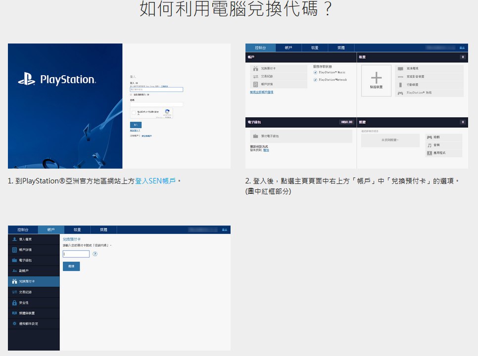Click the question mark help icon

click(x=95, y=254)
